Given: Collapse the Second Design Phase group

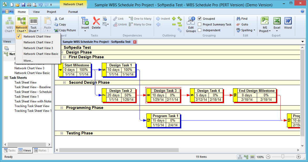Looking at the screenshot, I should point(65,82).
